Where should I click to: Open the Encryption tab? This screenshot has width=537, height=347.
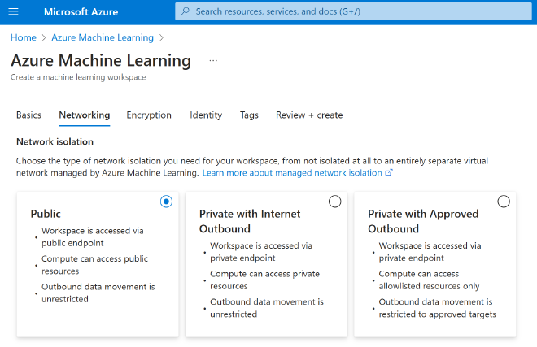tap(149, 115)
